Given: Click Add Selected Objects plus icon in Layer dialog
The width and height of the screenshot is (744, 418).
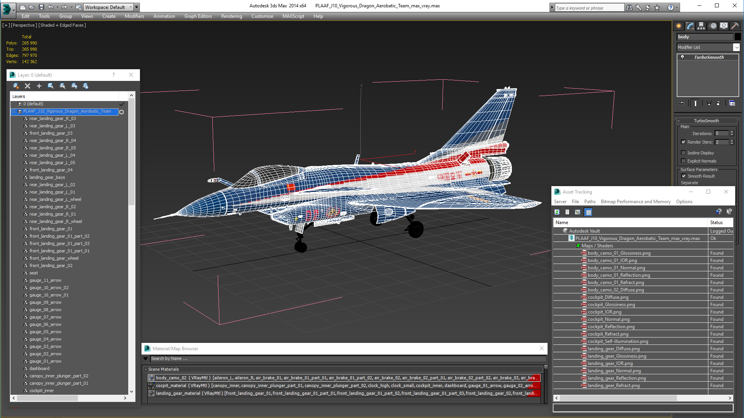Looking at the screenshot, I should (x=39, y=86).
